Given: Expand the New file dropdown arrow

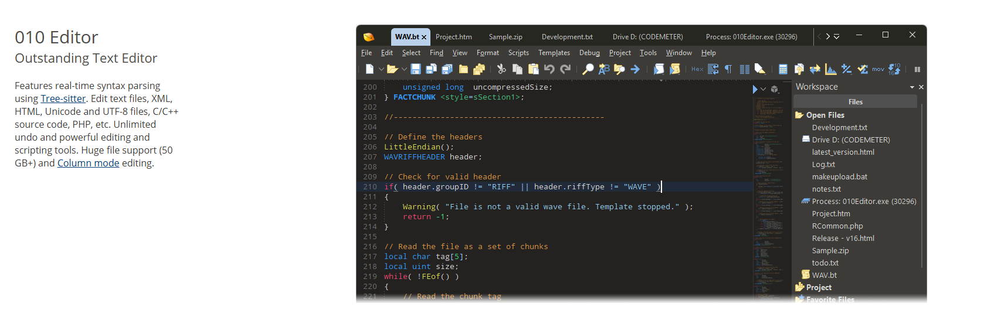Looking at the screenshot, I should click(381, 69).
